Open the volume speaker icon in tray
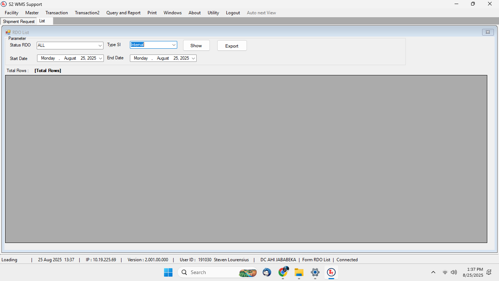 [x=454, y=272]
